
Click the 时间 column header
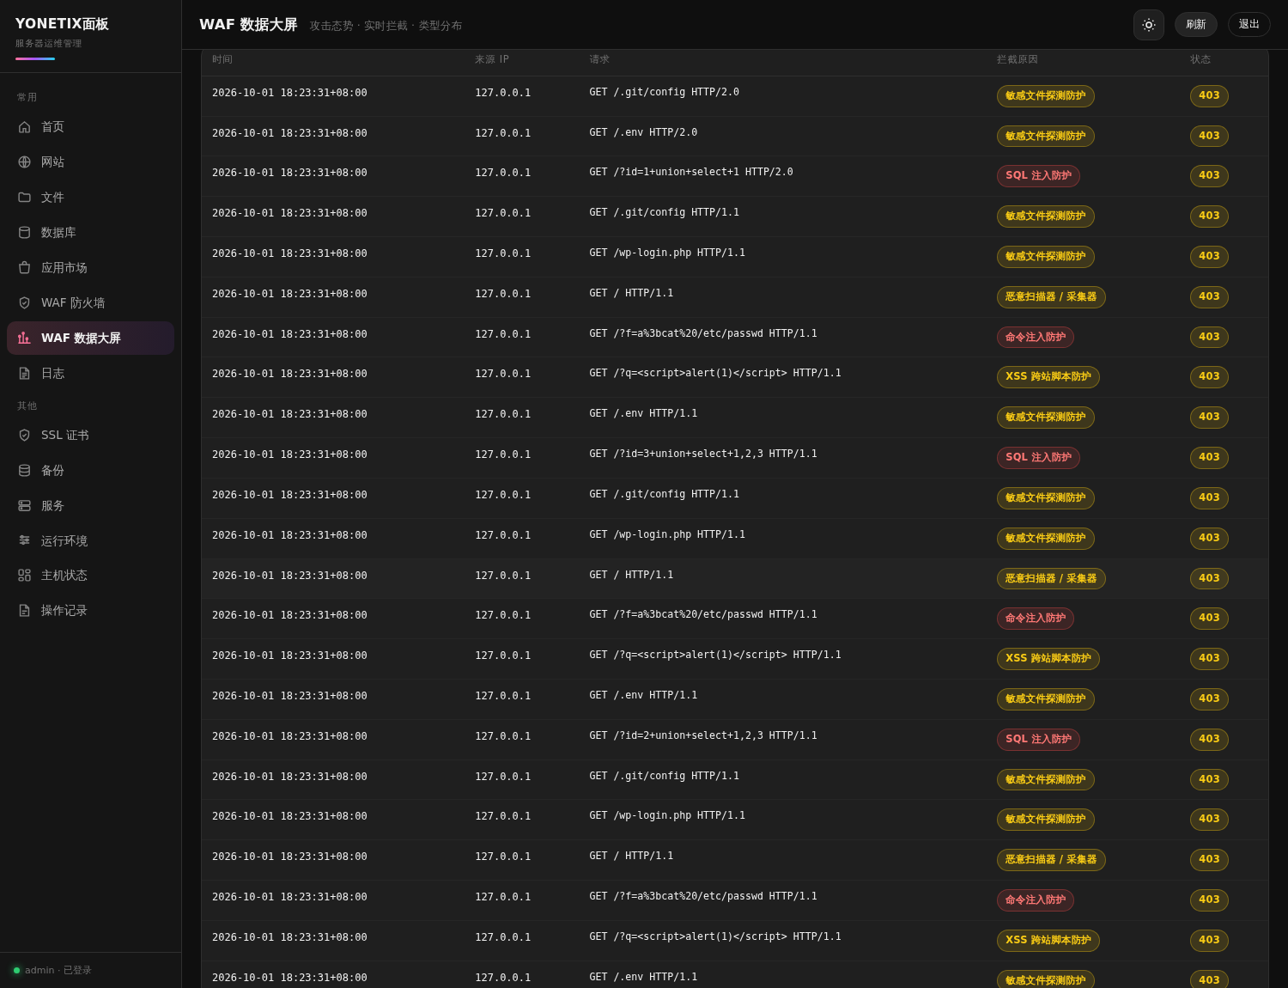(222, 60)
